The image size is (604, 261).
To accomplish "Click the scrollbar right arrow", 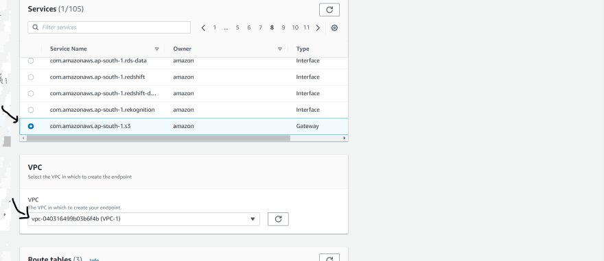I will point(345,138).
